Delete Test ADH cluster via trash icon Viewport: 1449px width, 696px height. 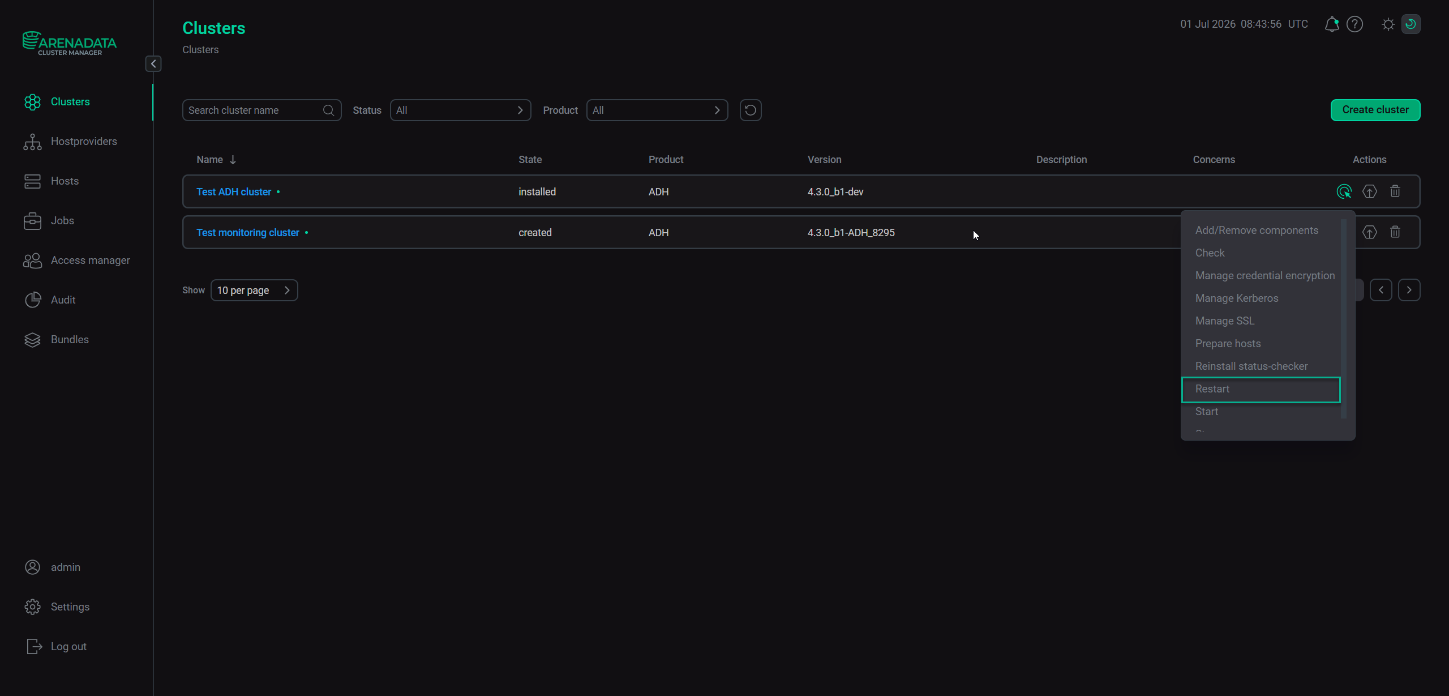(1395, 191)
